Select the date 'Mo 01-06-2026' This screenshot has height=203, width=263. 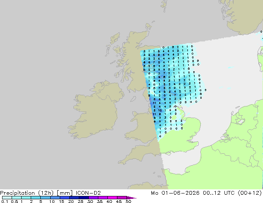(175, 193)
